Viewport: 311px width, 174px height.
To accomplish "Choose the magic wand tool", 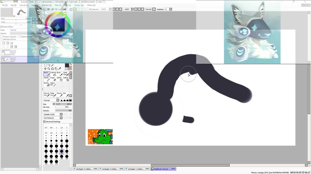I will coord(52,65).
